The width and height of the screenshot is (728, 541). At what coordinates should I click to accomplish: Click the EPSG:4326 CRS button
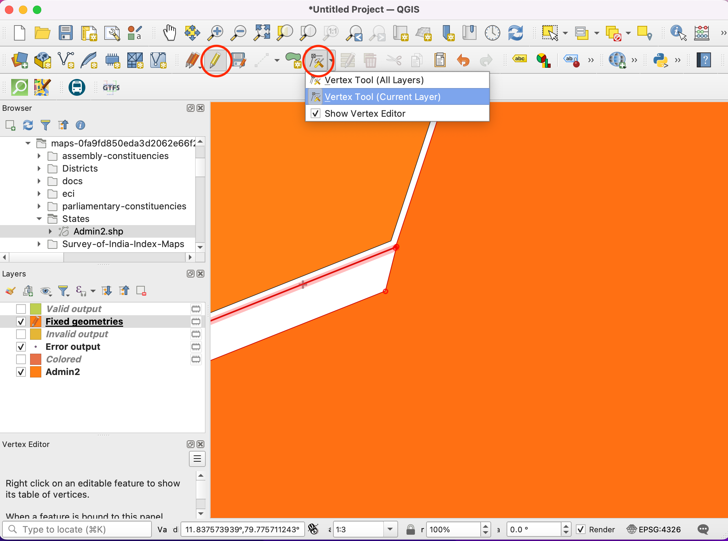pyautogui.click(x=654, y=529)
